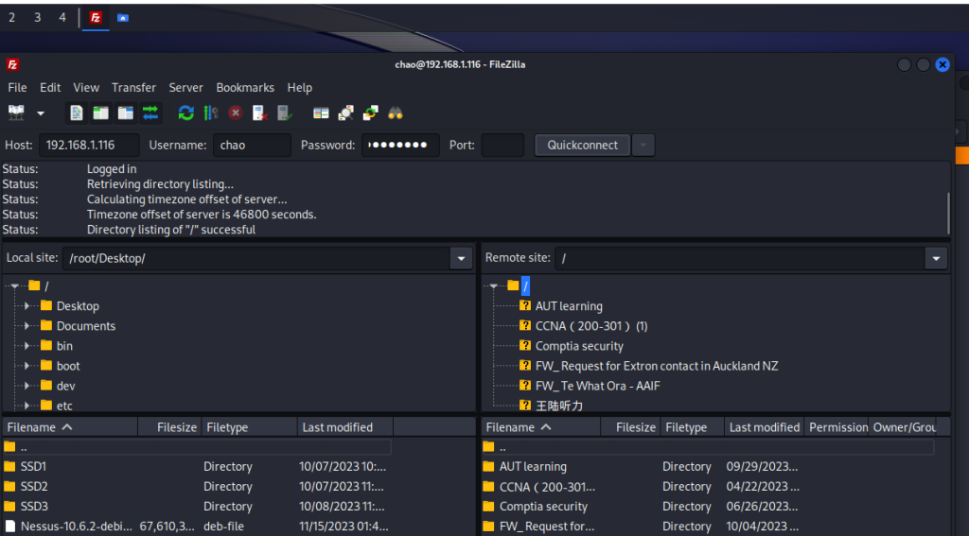Open the File menu
This screenshot has width=969, height=536.
tap(17, 88)
